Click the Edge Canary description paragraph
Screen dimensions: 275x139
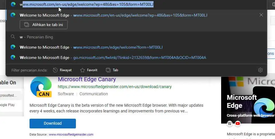coord(116,108)
